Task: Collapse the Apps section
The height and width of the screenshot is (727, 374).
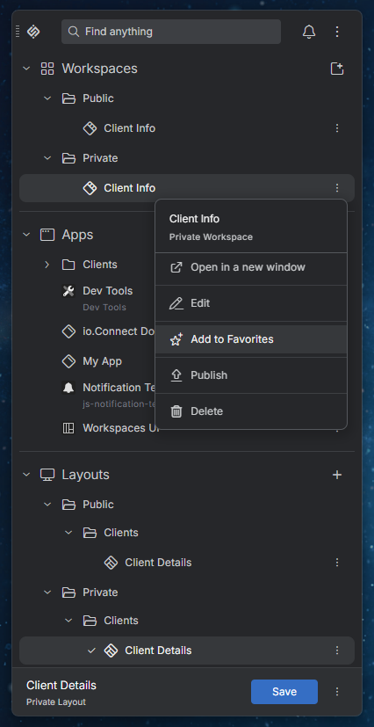Action: click(26, 235)
